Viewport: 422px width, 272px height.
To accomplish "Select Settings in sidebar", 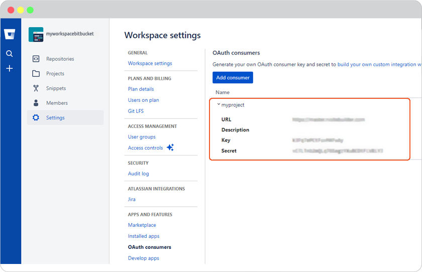I will click(x=65, y=117).
